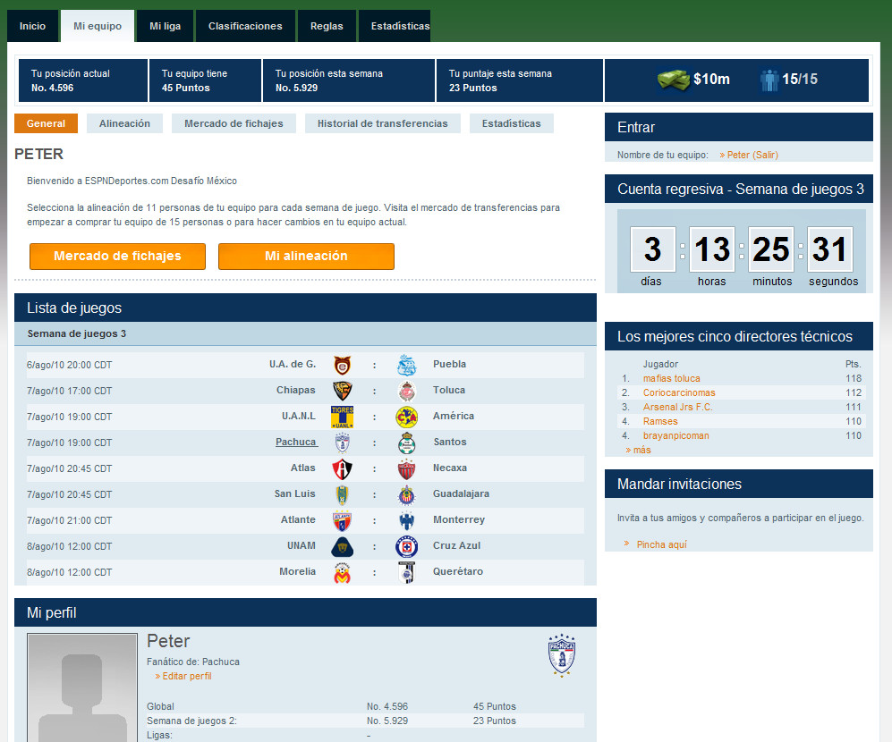The image size is (892, 742).
Task: Click the Querétaro team crest
Action: [407, 572]
